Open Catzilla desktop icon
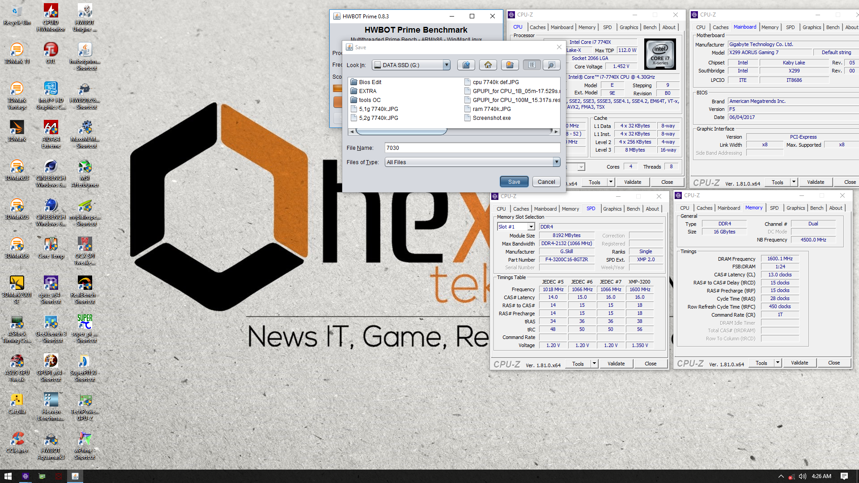The width and height of the screenshot is (859, 483). click(17, 404)
